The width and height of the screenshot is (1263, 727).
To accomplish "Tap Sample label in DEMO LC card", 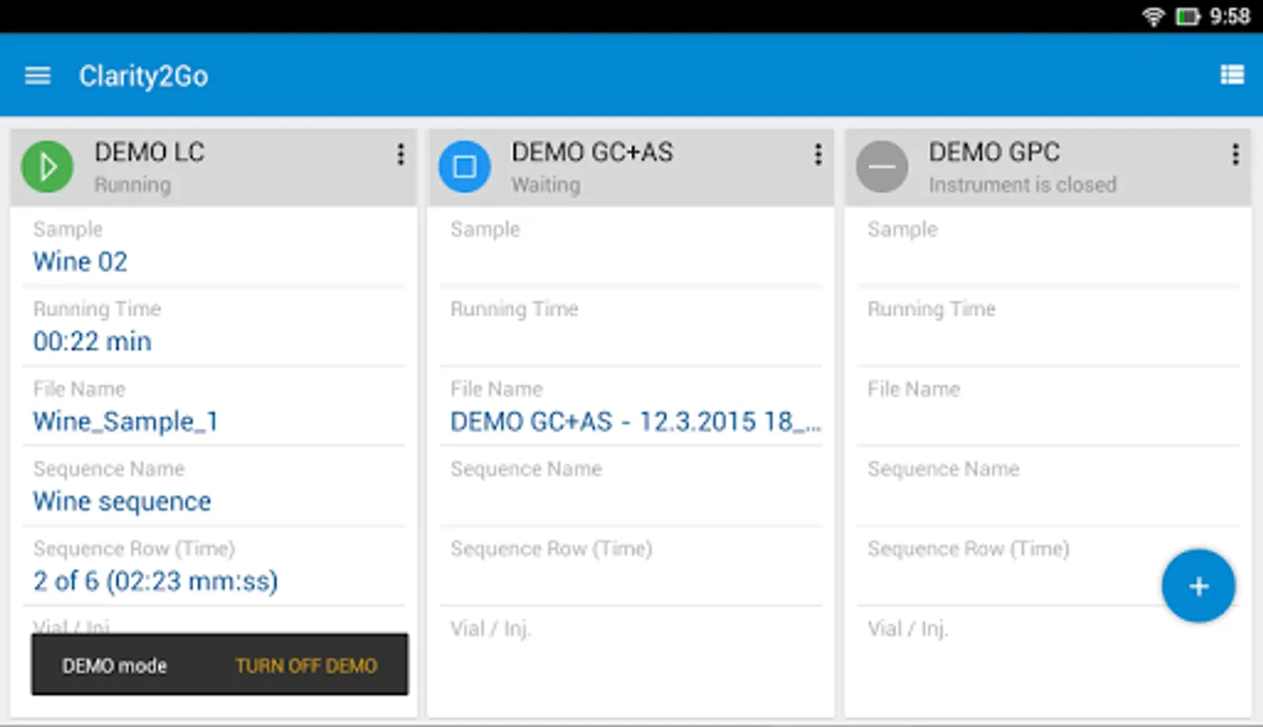I will [68, 229].
